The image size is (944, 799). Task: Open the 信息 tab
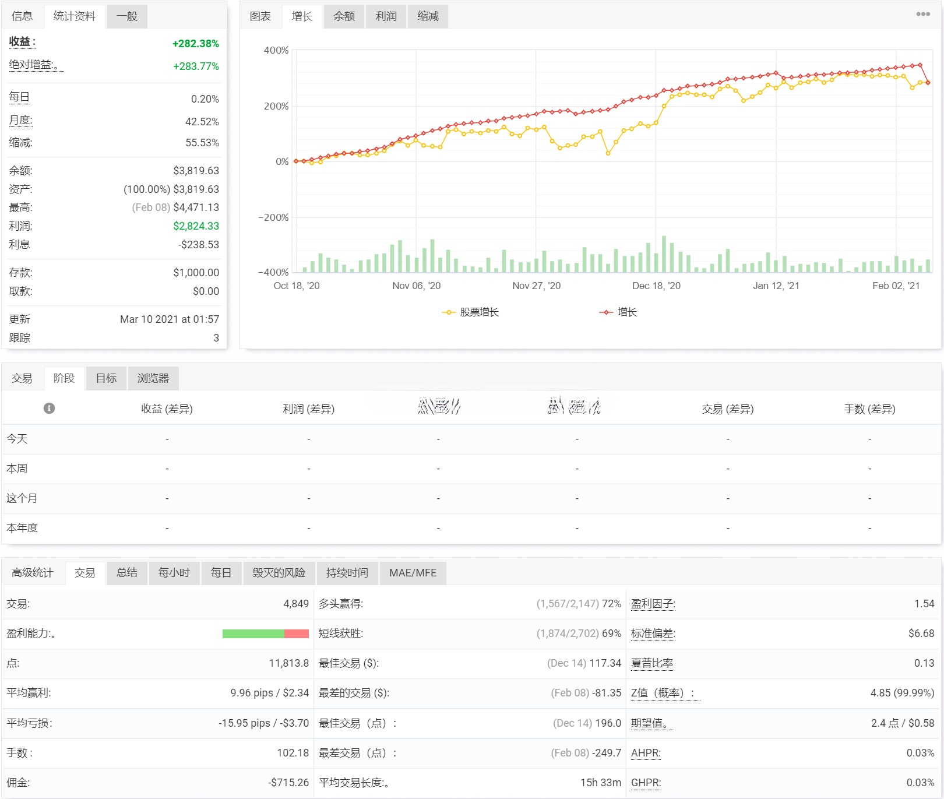[22, 16]
